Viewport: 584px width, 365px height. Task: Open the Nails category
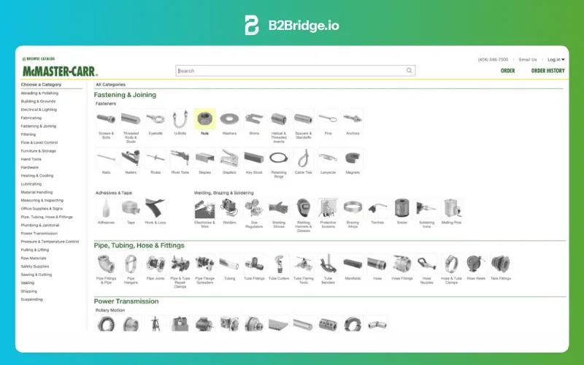tap(106, 158)
